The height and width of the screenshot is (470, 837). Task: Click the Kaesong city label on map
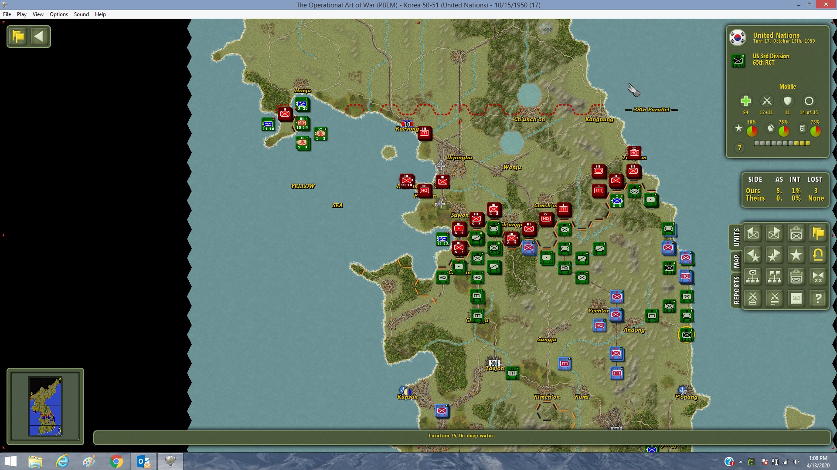pos(407,129)
